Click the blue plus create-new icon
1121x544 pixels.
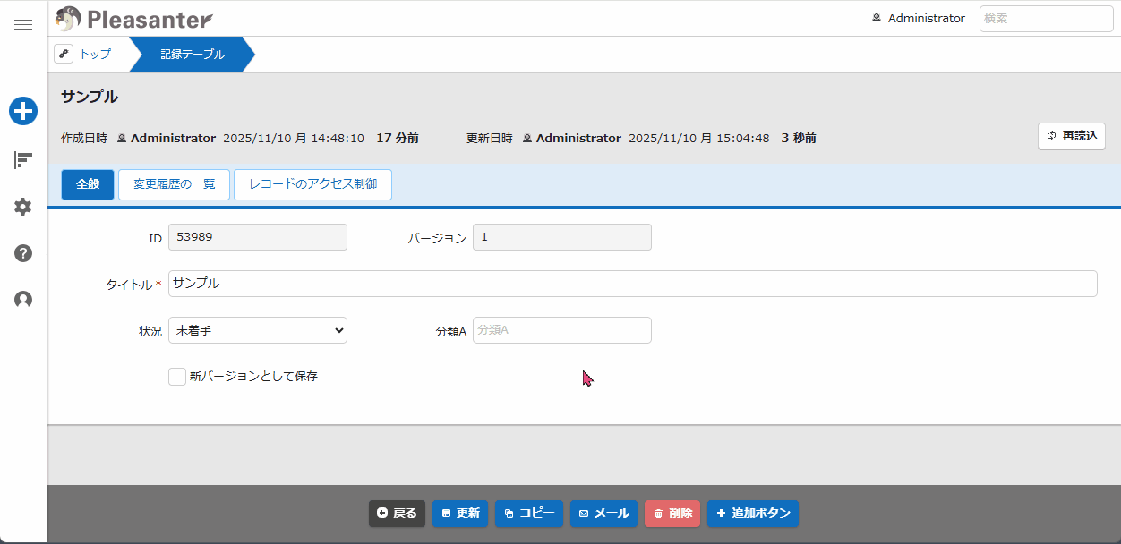coord(23,111)
